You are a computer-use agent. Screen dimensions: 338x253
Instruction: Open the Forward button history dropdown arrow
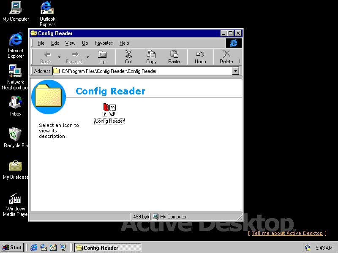87,57
